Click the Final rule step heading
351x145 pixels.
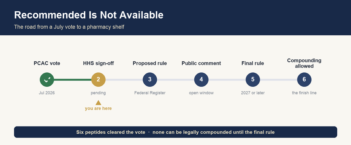(x=253, y=63)
